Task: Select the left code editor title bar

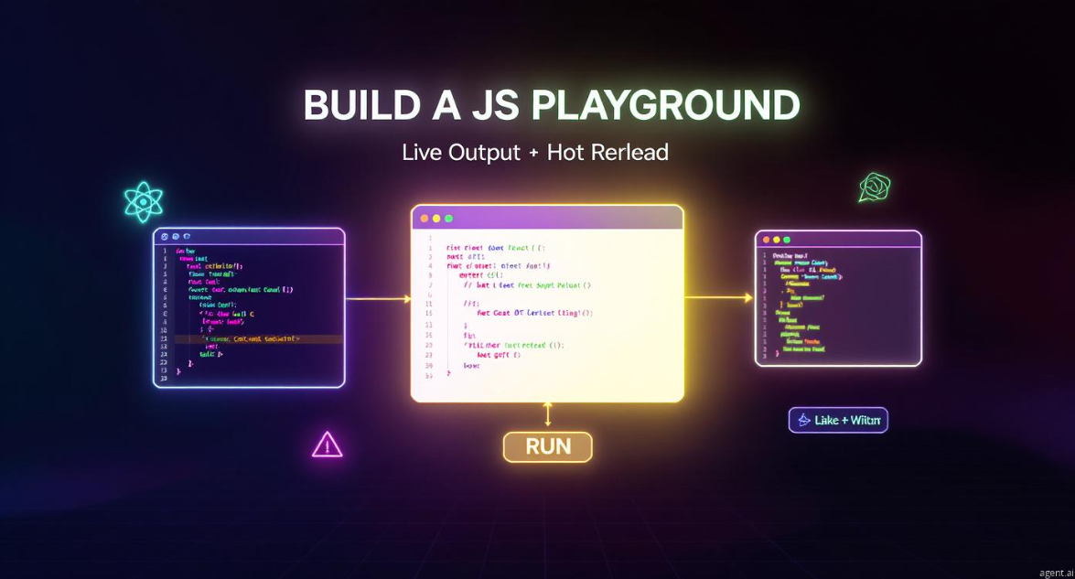Action: point(249,238)
